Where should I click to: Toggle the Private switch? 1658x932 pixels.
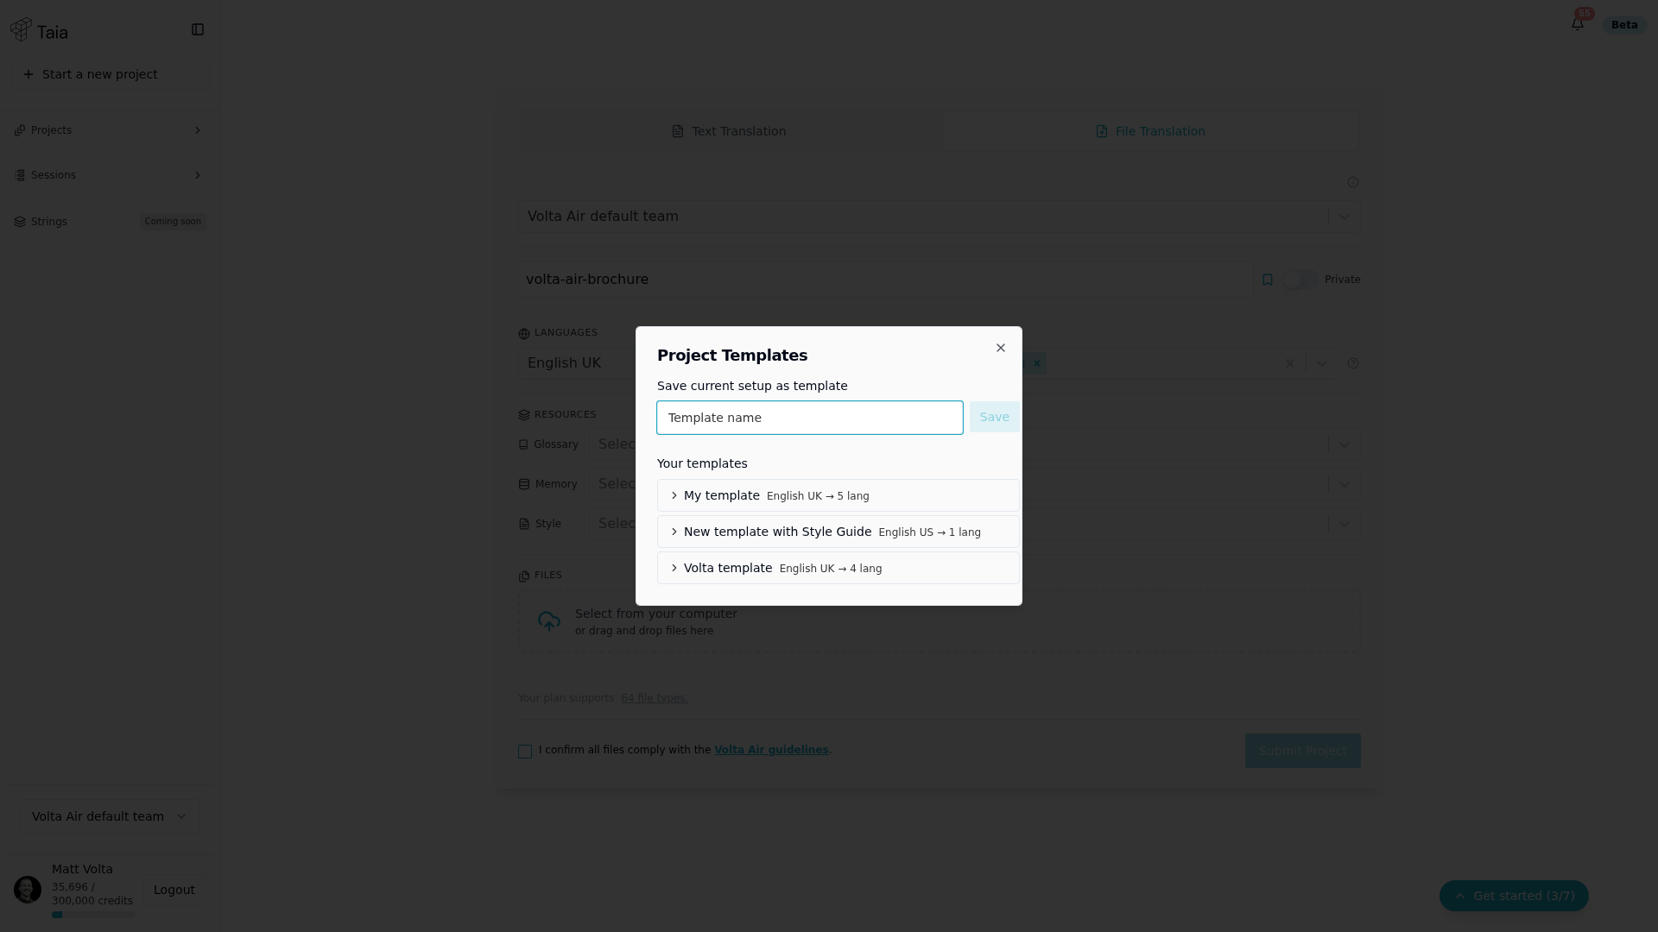1300,280
